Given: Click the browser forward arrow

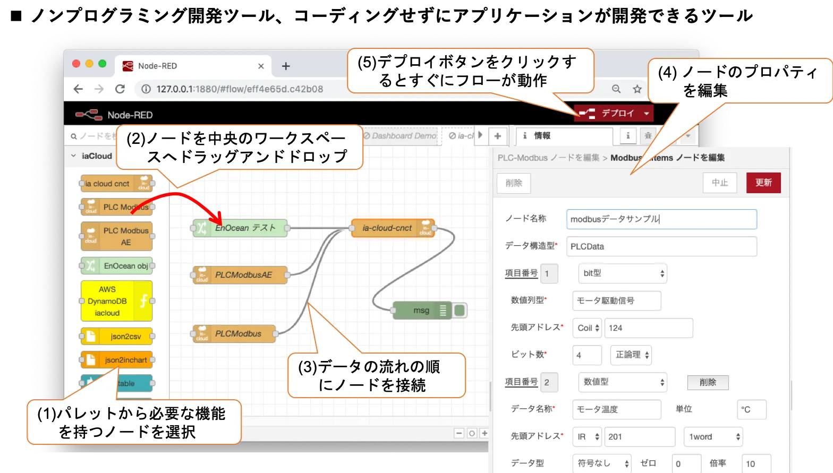Looking at the screenshot, I should (99, 89).
